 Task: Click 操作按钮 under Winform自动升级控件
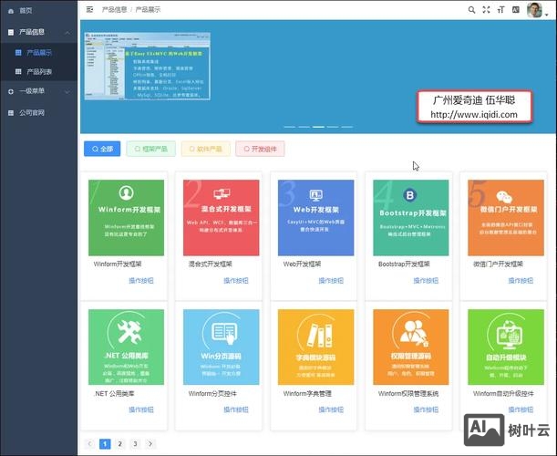(521, 409)
